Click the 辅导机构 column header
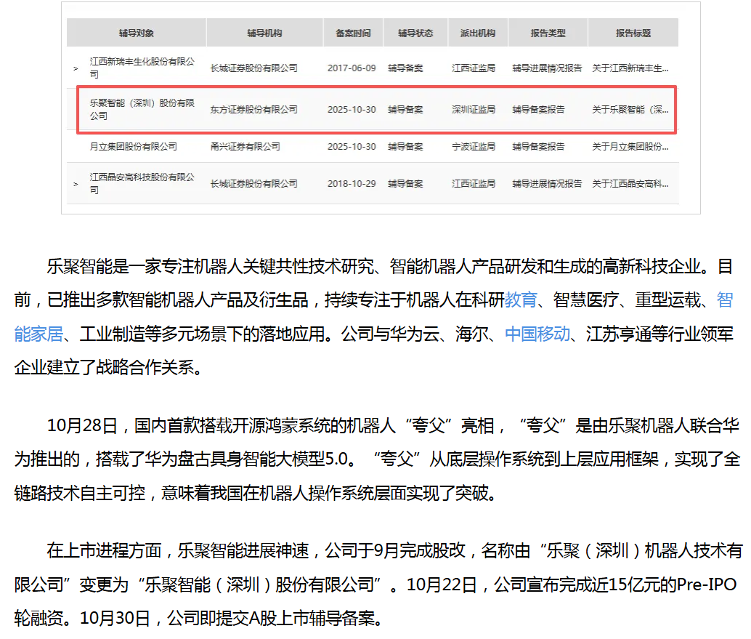Image resolution: width=751 pixels, height=639 pixels. (264, 33)
